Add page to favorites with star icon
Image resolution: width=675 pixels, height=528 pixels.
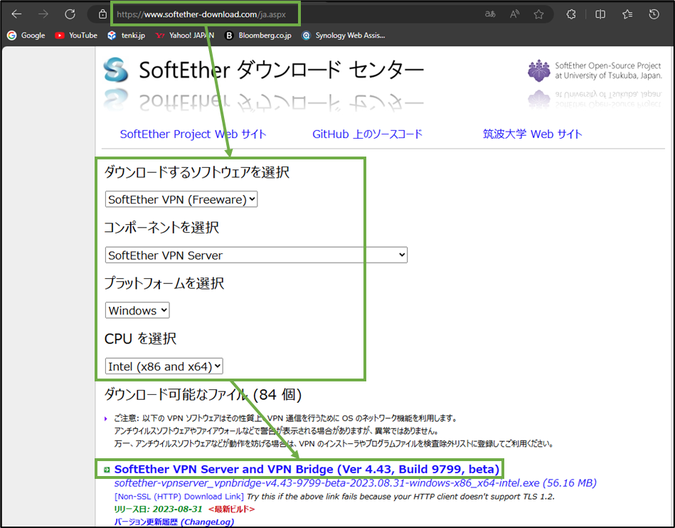pos(538,14)
